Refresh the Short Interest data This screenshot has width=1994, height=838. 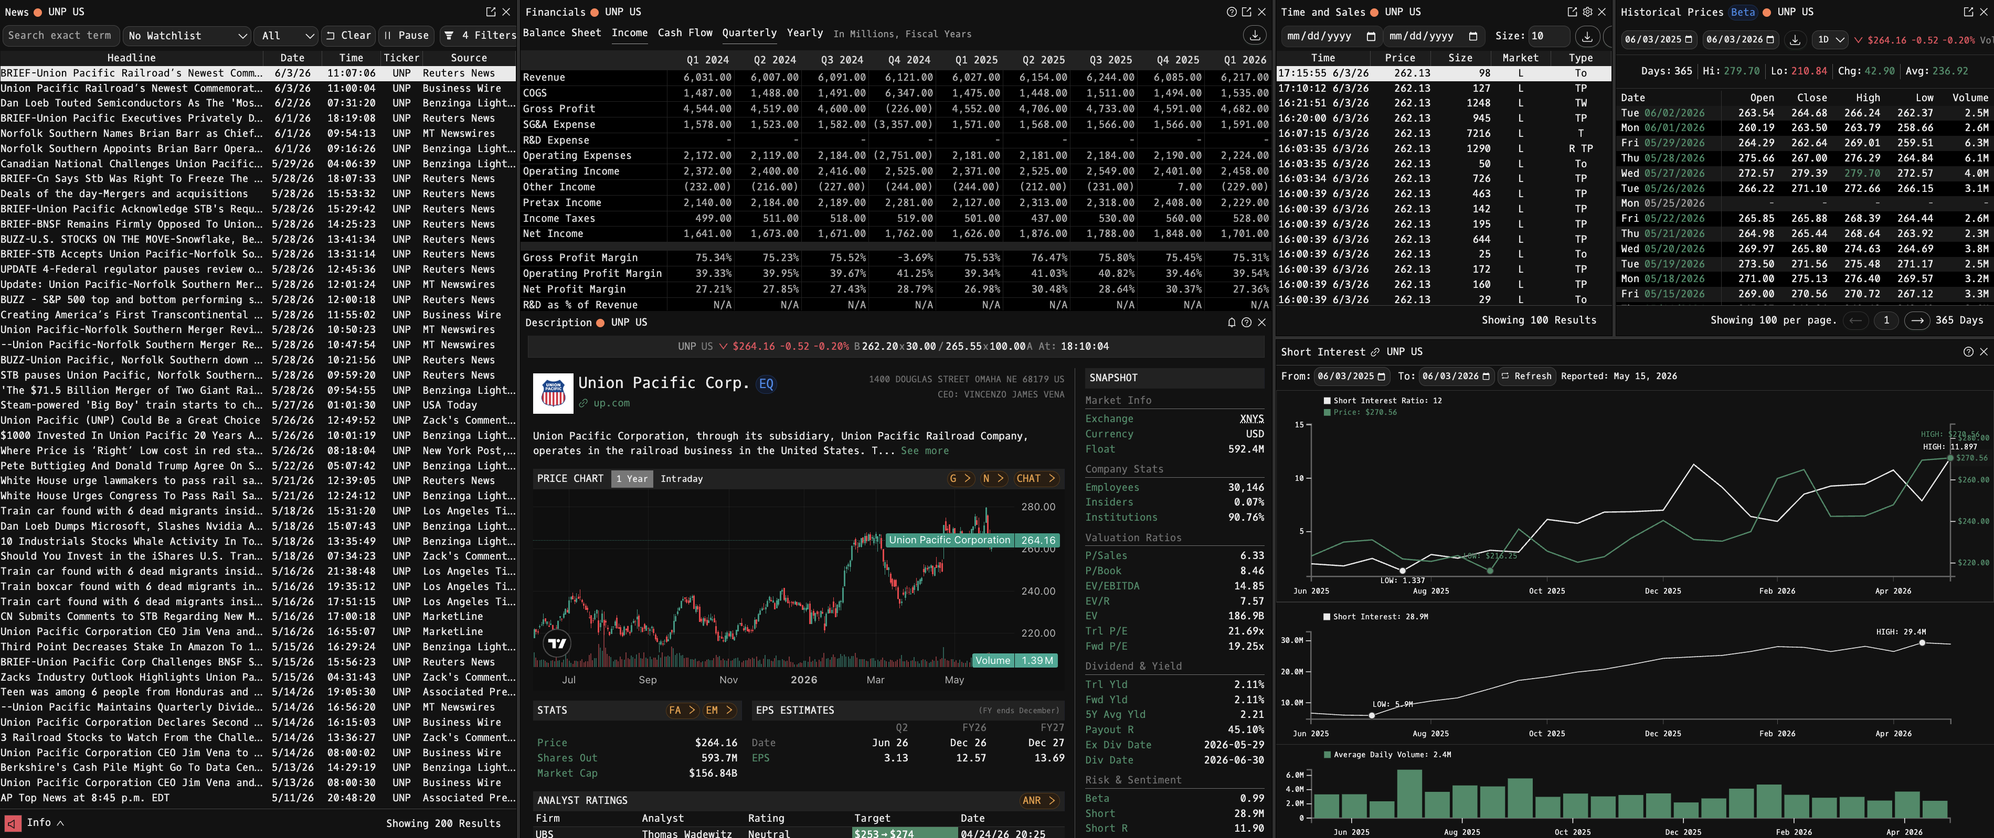1526,376
